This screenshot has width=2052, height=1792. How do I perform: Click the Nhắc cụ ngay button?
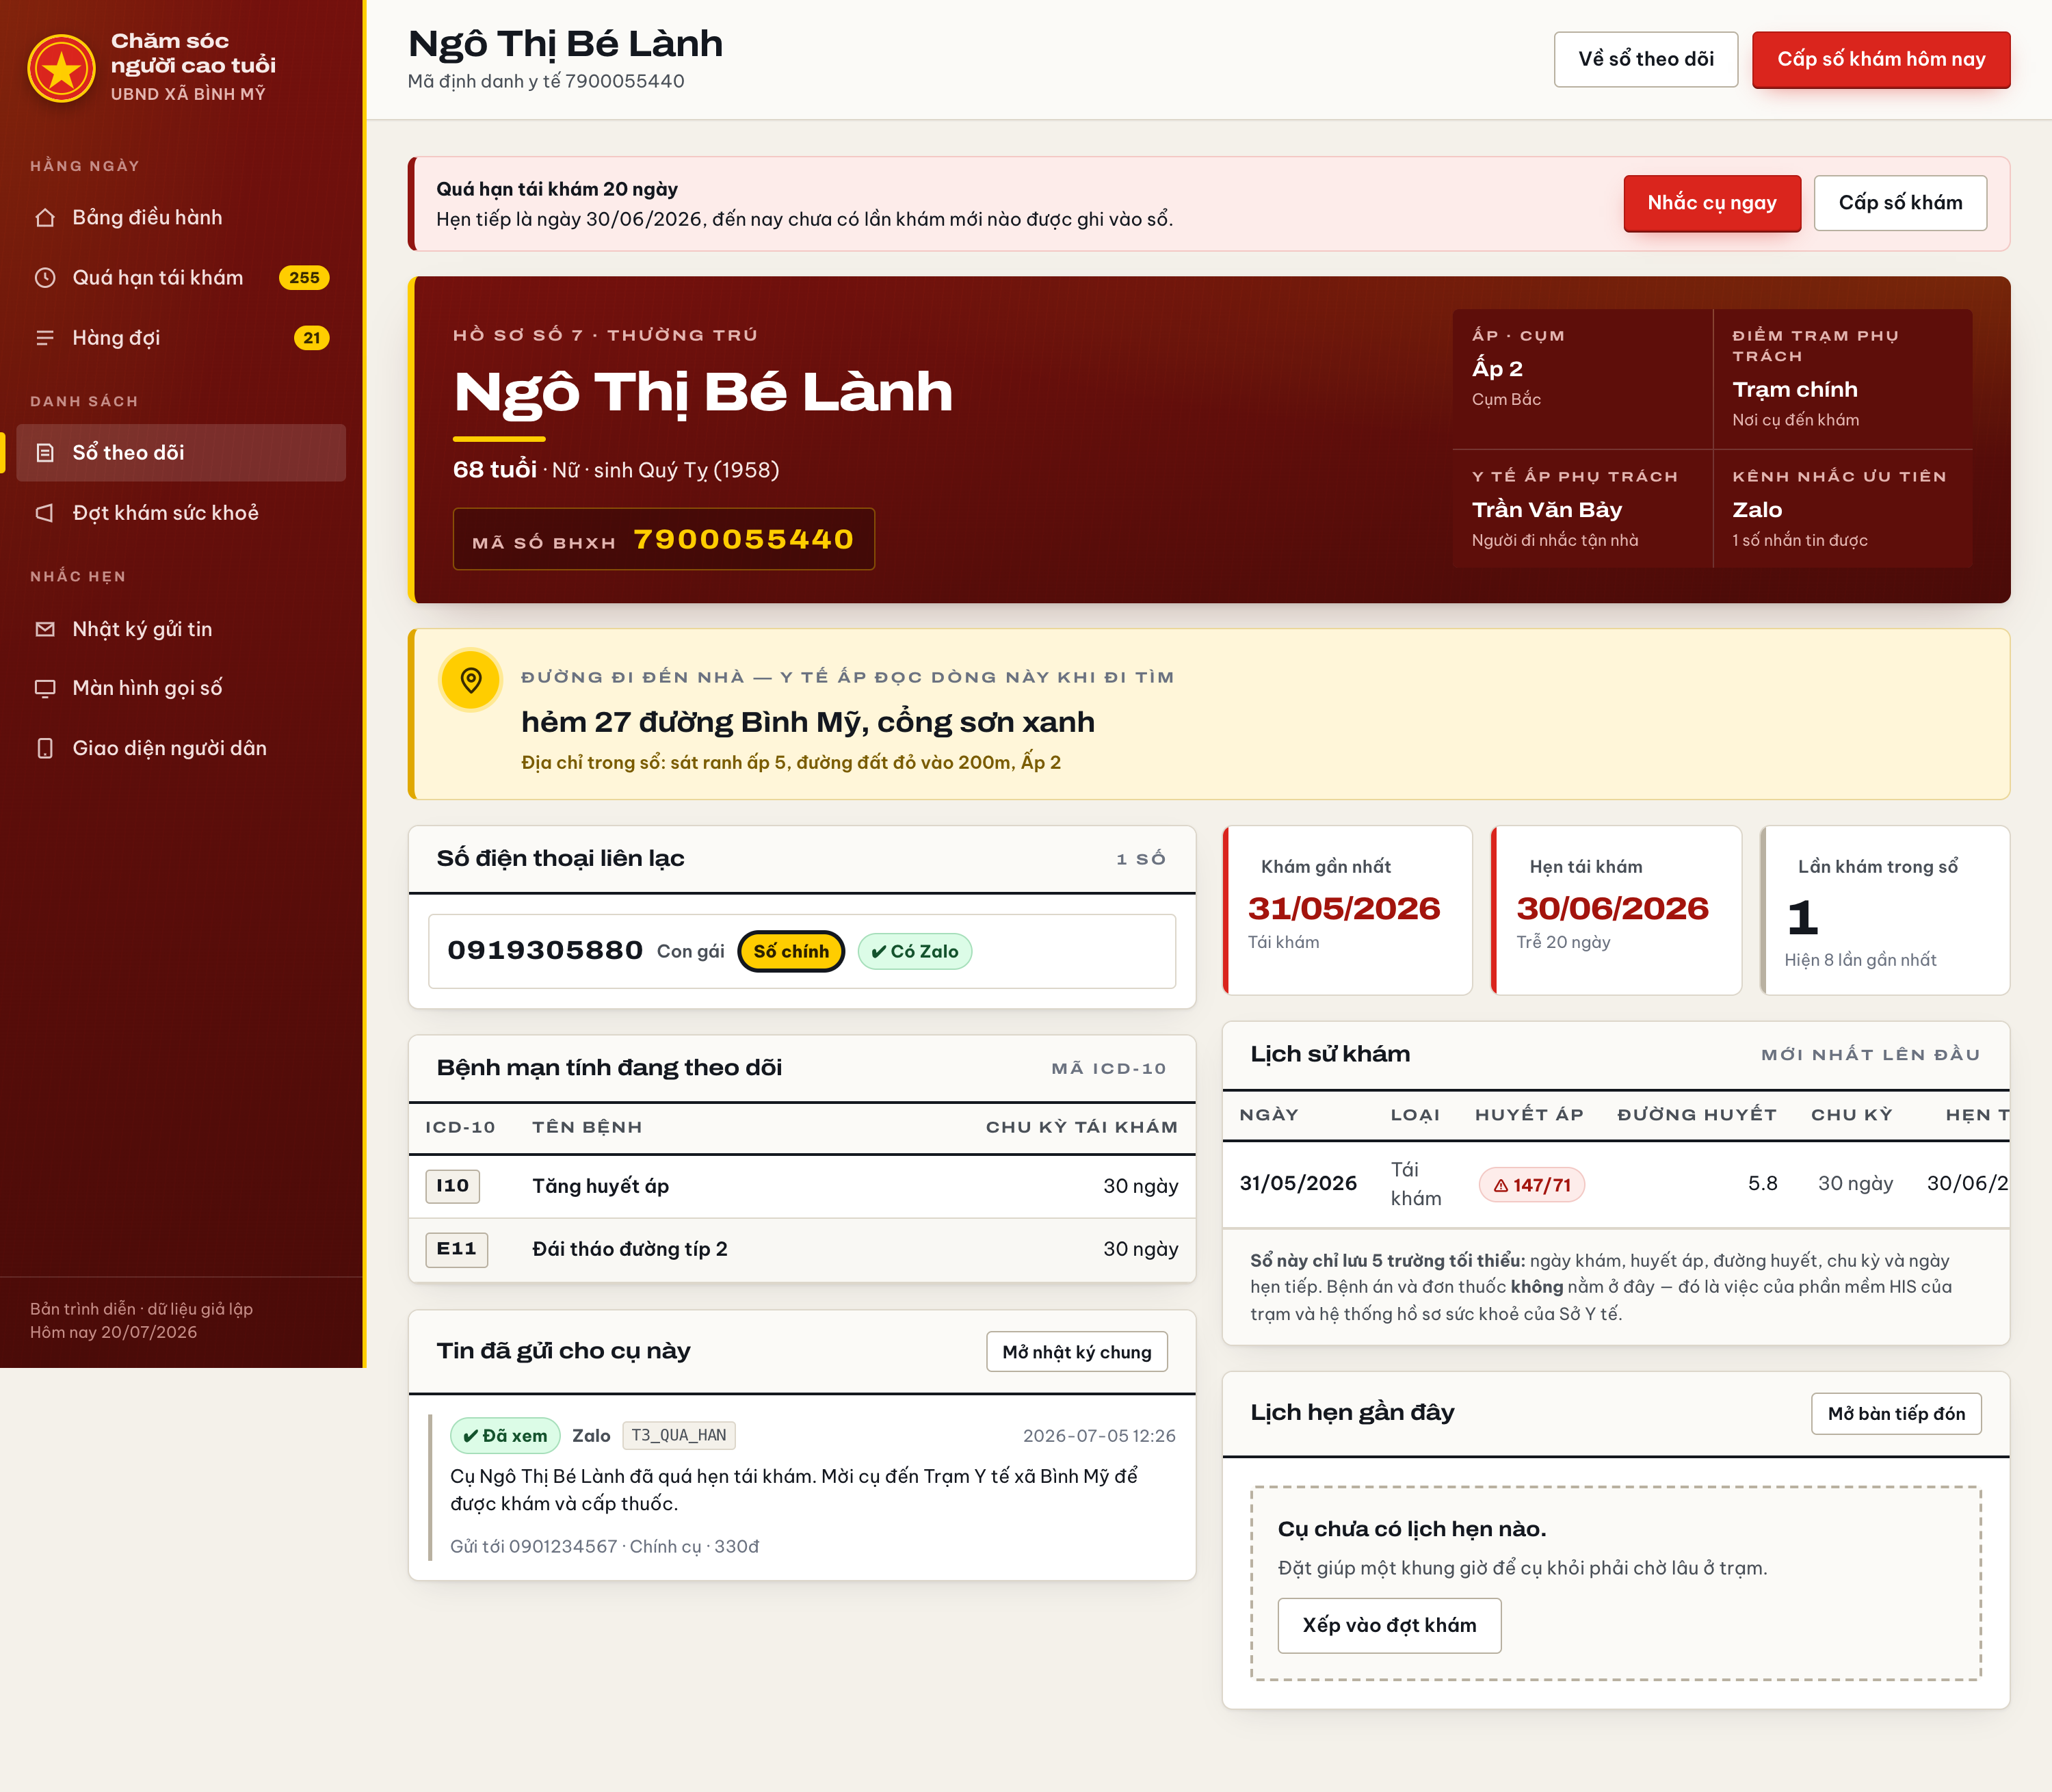tap(1711, 203)
